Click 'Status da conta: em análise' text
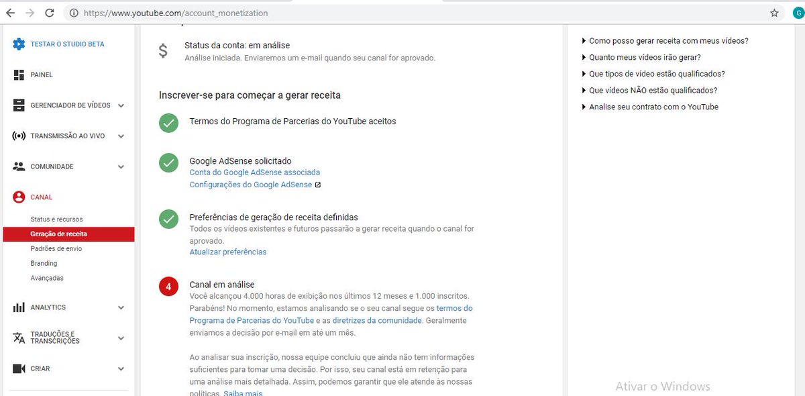 [x=237, y=46]
